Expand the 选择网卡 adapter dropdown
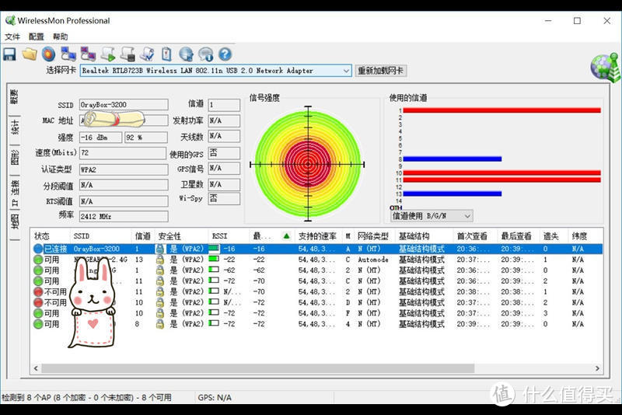This screenshot has height=415, width=622. 346,71
